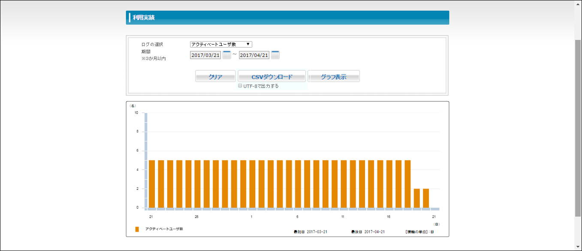
Task: Open the start date calendar picker
Action: point(226,55)
